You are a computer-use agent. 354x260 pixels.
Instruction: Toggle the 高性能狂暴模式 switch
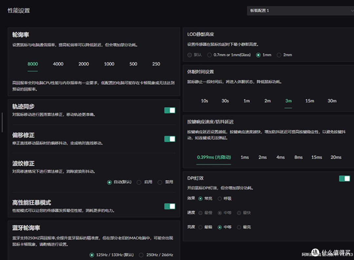[x=170, y=206]
